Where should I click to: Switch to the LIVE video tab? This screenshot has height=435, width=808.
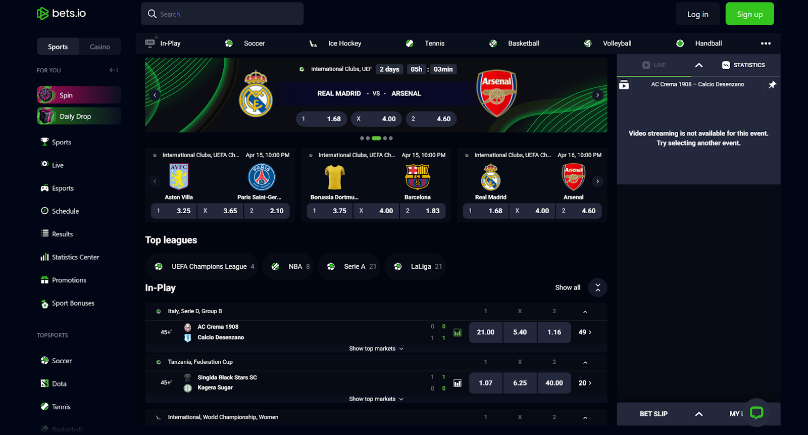tap(654, 65)
